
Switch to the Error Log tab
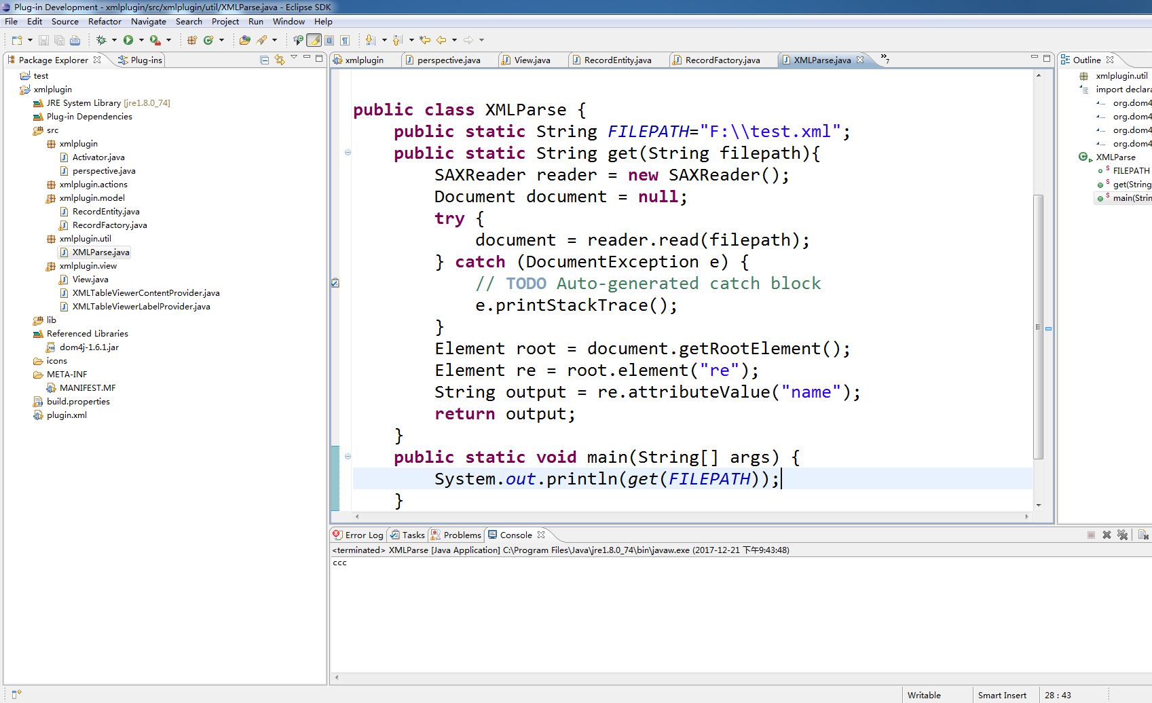(358, 535)
